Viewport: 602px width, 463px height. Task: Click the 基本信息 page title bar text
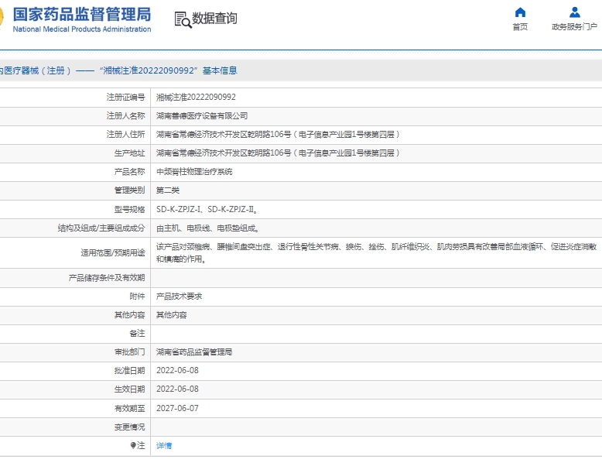point(220,70)
